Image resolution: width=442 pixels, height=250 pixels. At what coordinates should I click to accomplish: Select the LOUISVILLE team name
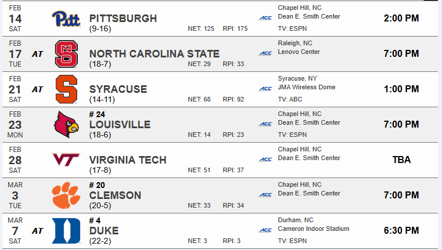pyautogui.click(x=120, y=125)
